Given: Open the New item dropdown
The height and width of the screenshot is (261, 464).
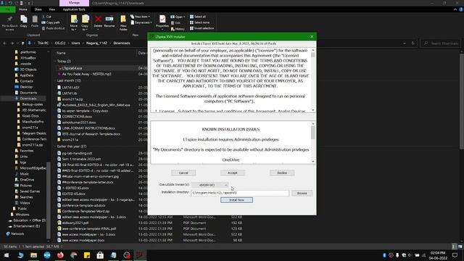Looking at the screenshot, I should (140, 17).
